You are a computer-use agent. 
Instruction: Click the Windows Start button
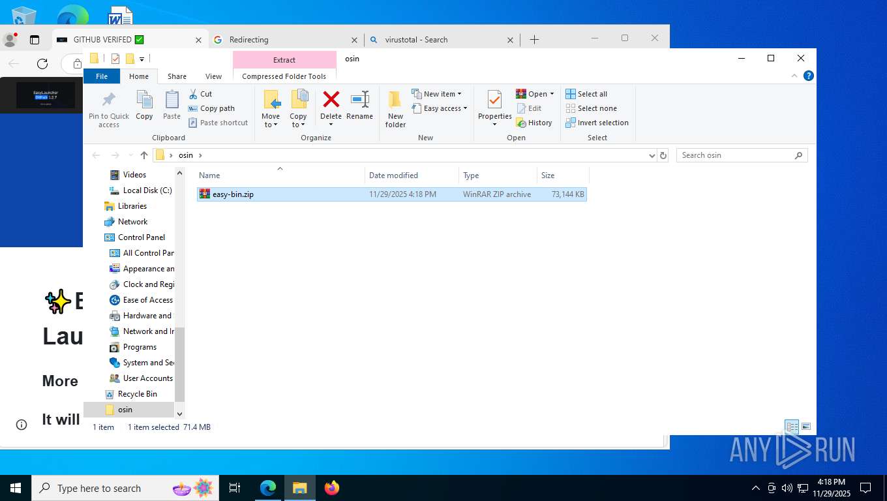(x=16, y=488)
